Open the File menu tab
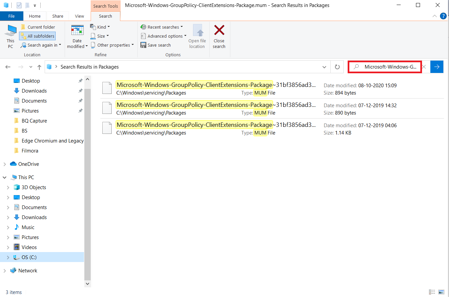This screenshot has height=297, width=449. [12, 16]
